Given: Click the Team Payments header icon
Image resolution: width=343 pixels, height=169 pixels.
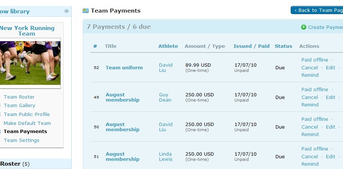Looking at the screenshot, I should pos(86,11).
